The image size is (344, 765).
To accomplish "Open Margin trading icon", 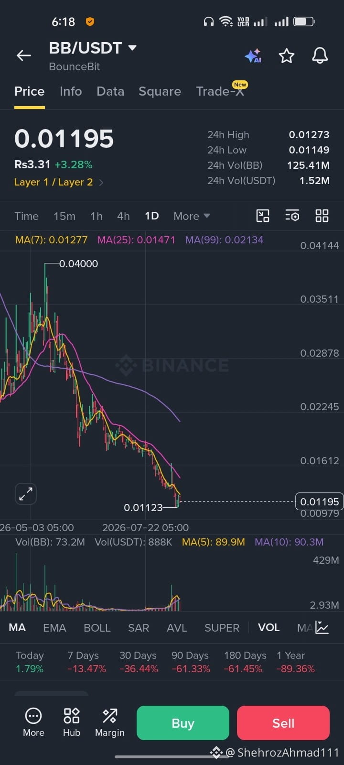I will (110, 722).
